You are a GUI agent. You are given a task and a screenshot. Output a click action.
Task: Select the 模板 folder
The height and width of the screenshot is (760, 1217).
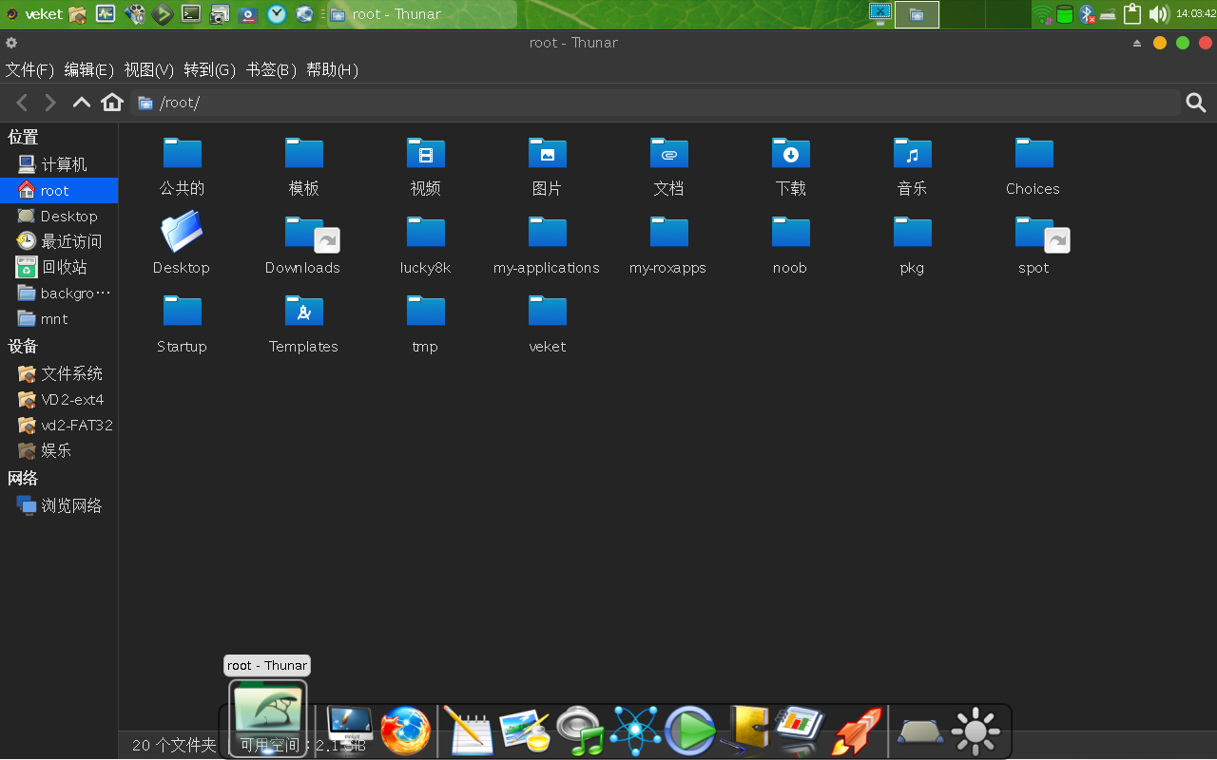303,166
